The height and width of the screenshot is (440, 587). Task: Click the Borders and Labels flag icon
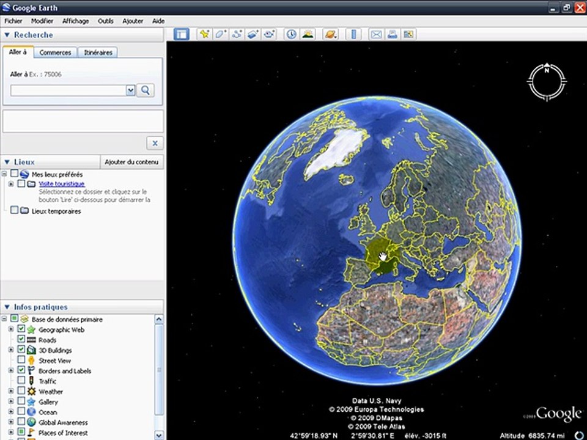click(31, 371)
